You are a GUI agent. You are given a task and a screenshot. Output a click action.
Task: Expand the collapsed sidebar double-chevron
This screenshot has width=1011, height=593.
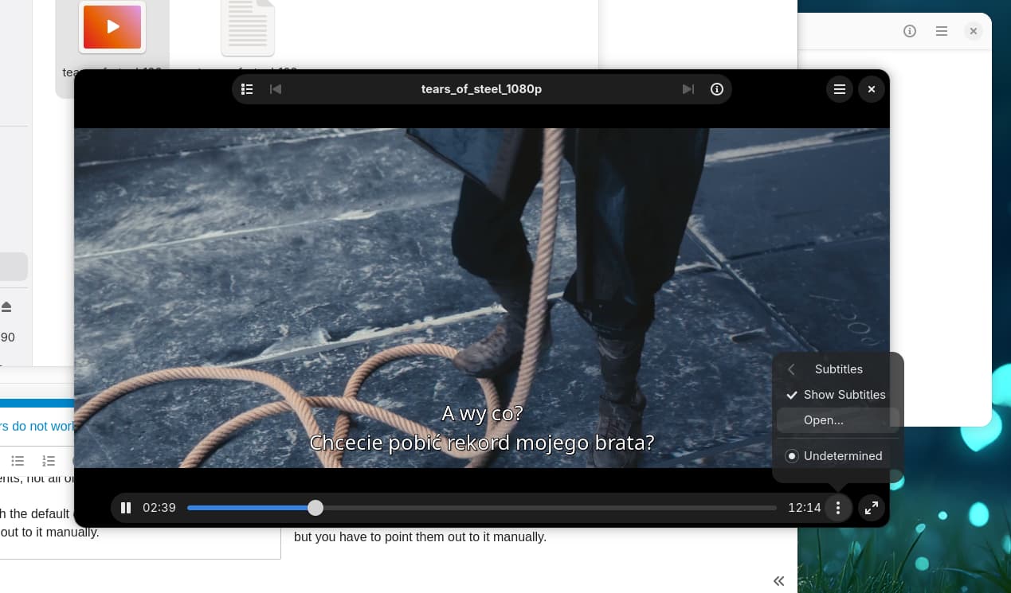click(x=778, y=581)
